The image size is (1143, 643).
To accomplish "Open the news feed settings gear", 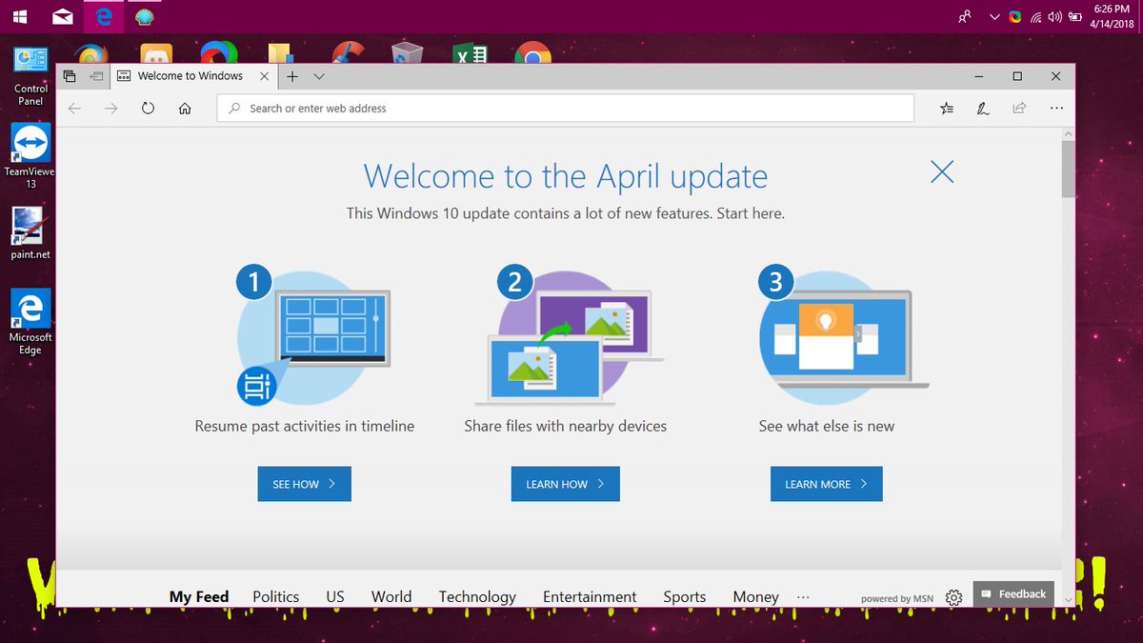I will click(x=953, y=596).
